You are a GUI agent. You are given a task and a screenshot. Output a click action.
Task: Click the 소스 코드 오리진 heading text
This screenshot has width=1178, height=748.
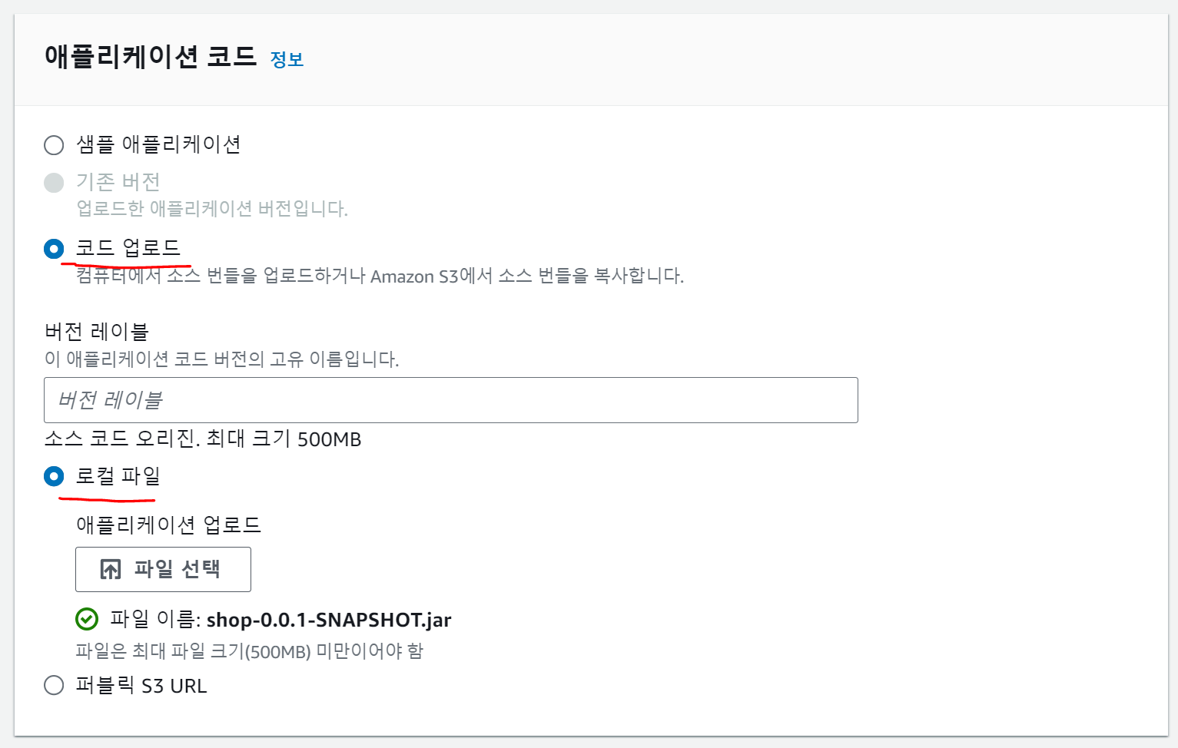(x=203, y=439)
